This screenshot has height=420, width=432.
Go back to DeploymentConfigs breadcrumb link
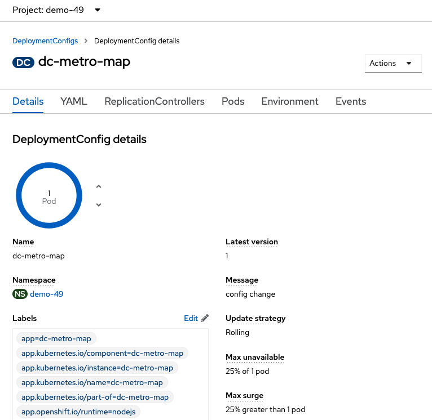tap(45, 41)
